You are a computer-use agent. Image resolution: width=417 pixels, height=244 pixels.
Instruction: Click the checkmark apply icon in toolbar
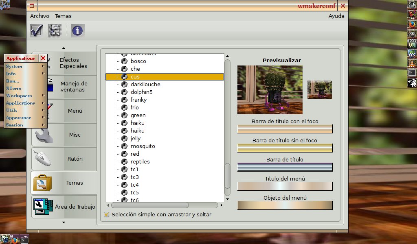click(x=36, y=30)
